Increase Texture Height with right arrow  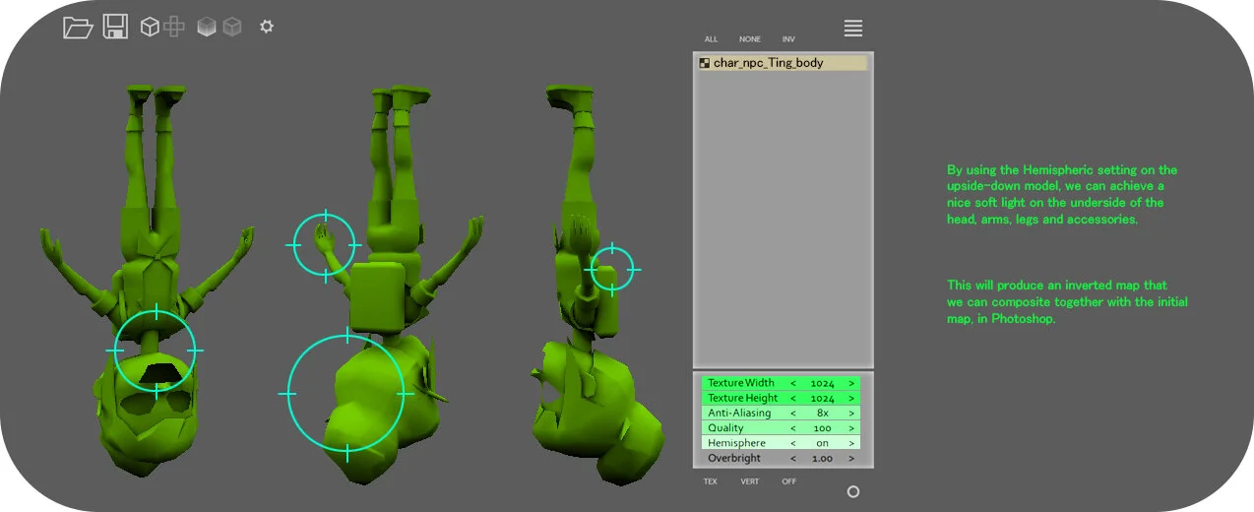click(x=851, y=398)
